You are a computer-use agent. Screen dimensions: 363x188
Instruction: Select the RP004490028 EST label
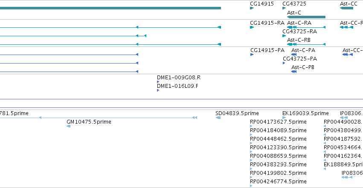click(x=343, y=122)
